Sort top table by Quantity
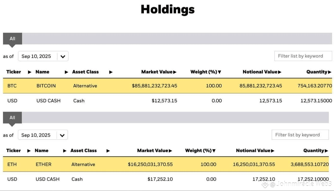The width and height of the screenshot is (334, 191). pyautogui.click(x=319, y=72)
